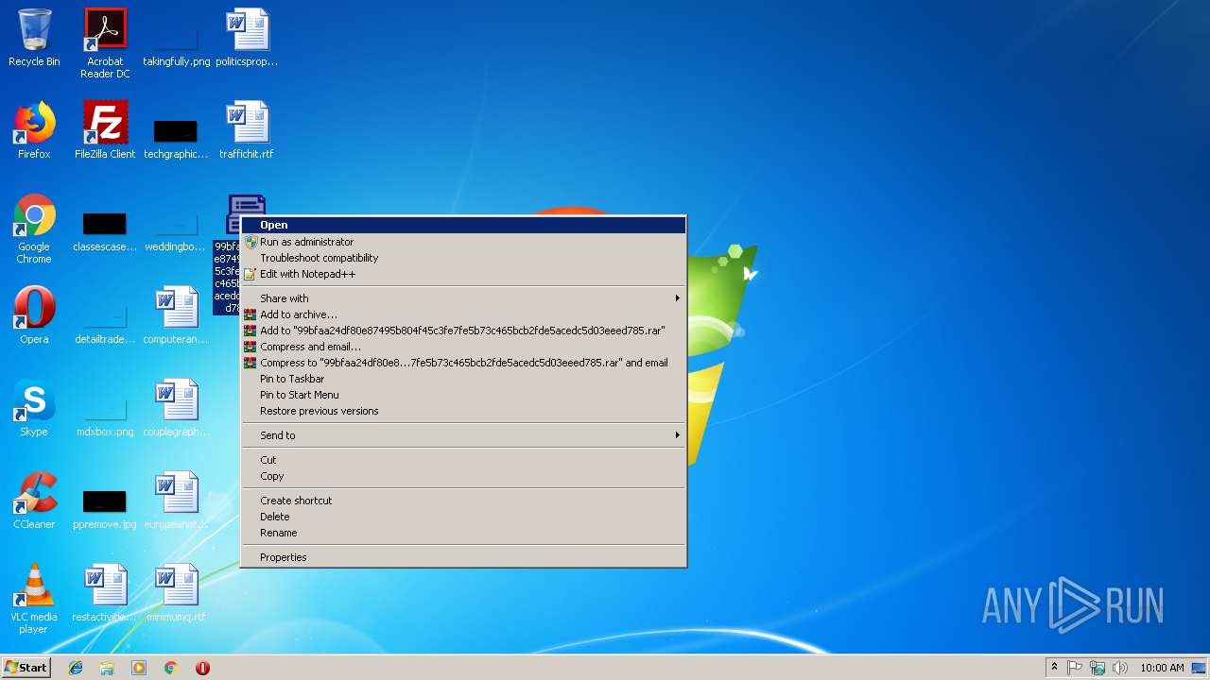This screenshot has height=680, width=1210.
Task: Choose Compress and email...
Action: coord(463,347)
